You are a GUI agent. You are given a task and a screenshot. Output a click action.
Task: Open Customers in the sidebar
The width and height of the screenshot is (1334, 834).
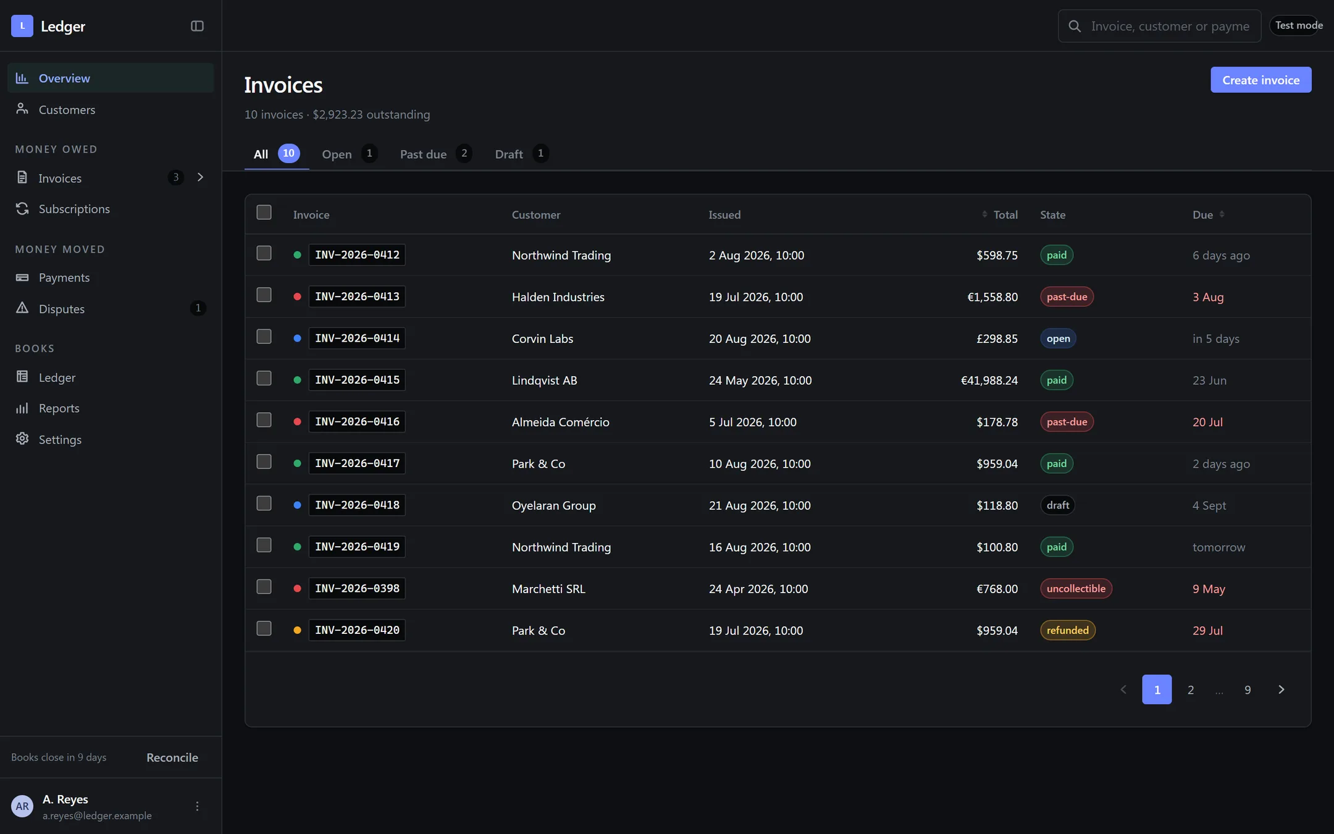coord(111,109)
